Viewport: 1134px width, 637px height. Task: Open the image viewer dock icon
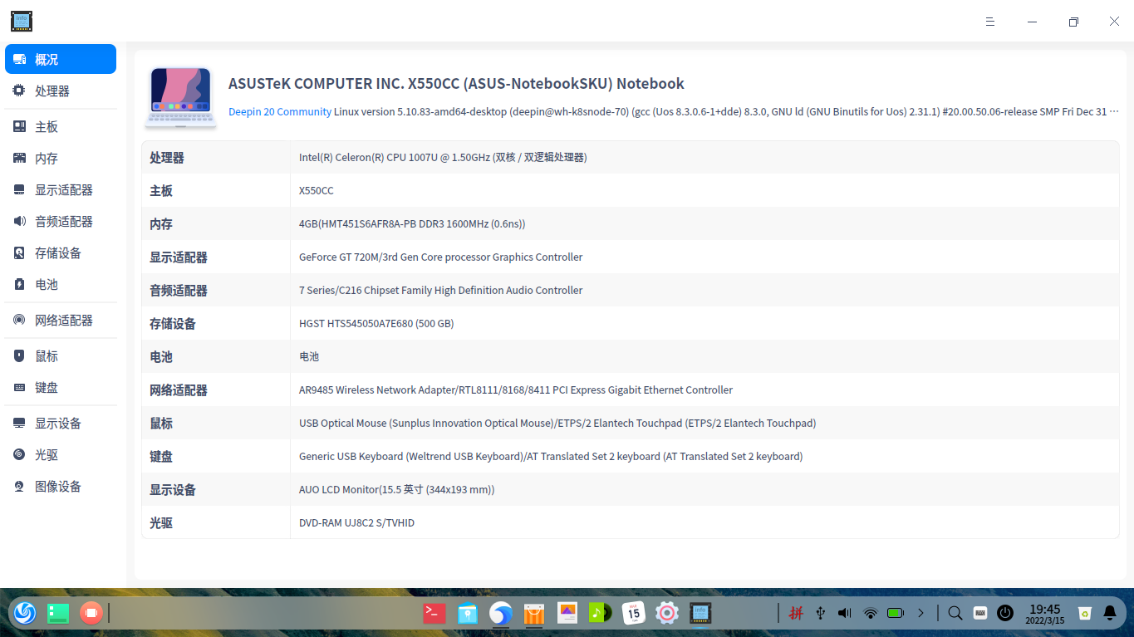pyautogui.click(x=567, y=613)
